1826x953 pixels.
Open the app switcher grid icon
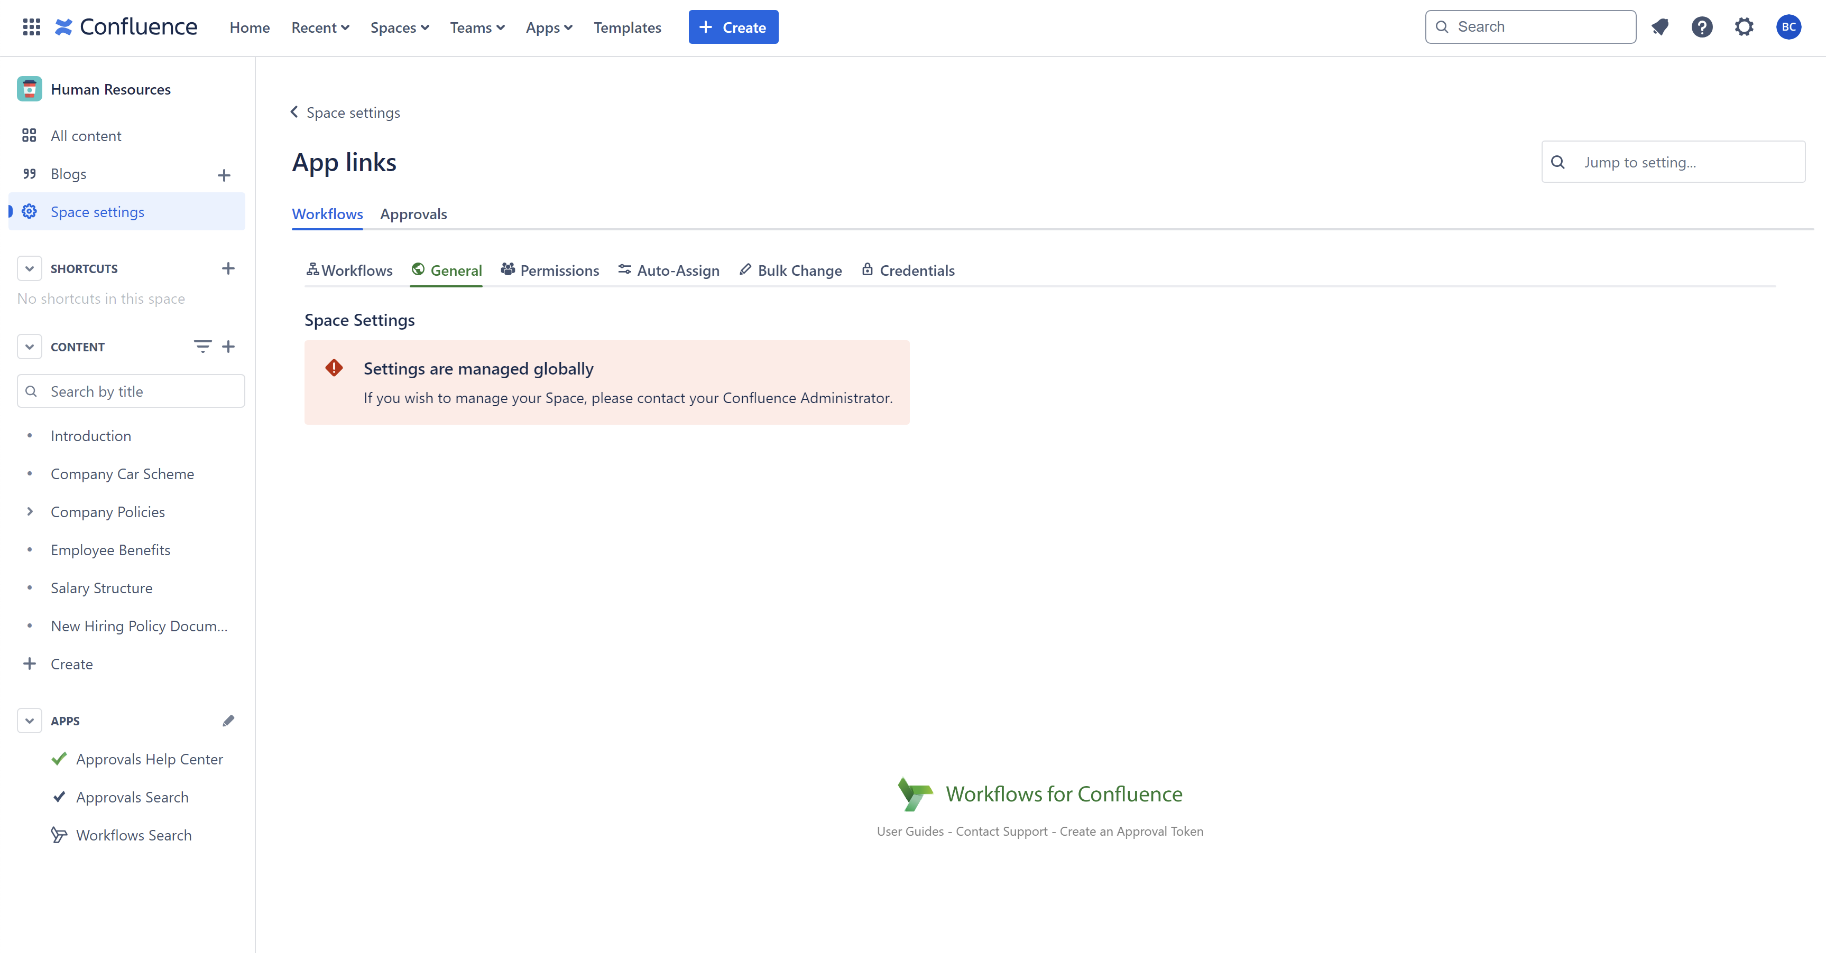coord(31,27)
